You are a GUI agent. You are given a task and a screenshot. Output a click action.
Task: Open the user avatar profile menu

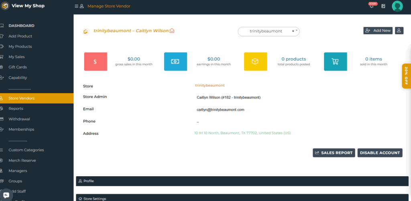[x=397, y=6]
